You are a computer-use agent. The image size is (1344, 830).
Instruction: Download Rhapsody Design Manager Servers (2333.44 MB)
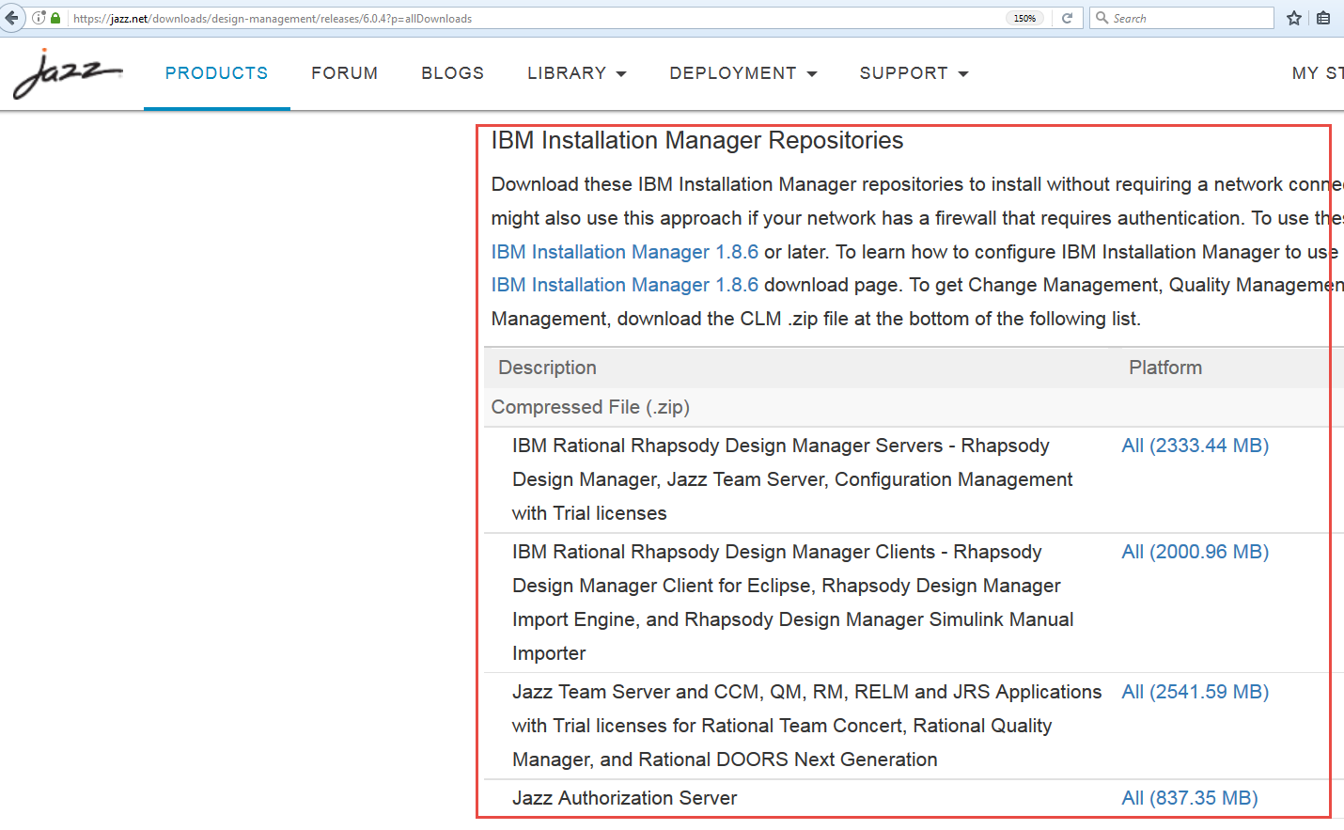[1195, 446]
